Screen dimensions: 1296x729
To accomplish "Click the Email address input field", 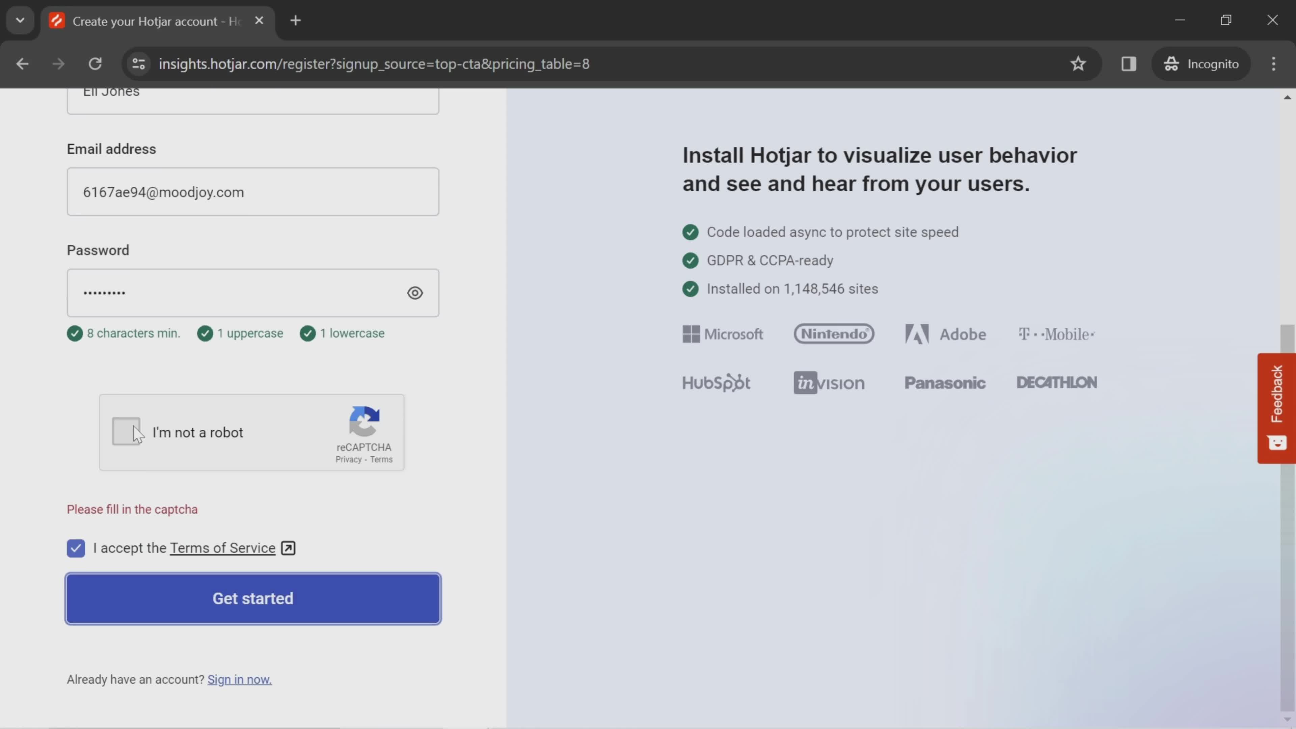I will (x=253, y=192).
